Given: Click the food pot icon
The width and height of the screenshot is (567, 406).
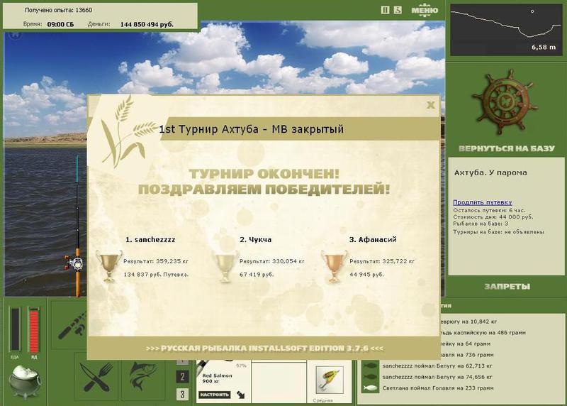Looking at the screenshot, I should click(x=25, y=381).
